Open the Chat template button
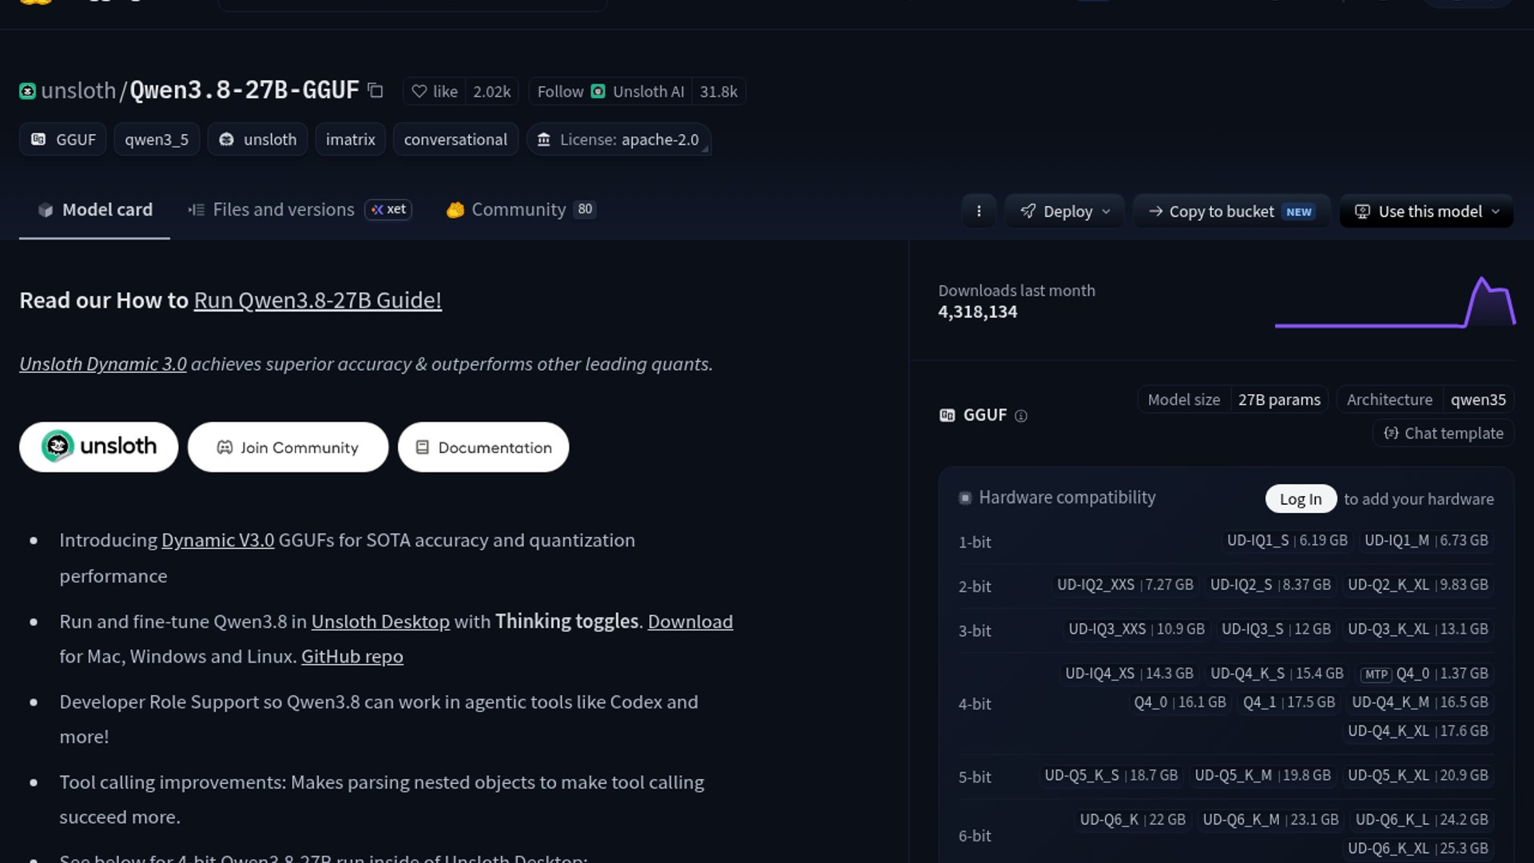1534x863 pixels. 1444,433
